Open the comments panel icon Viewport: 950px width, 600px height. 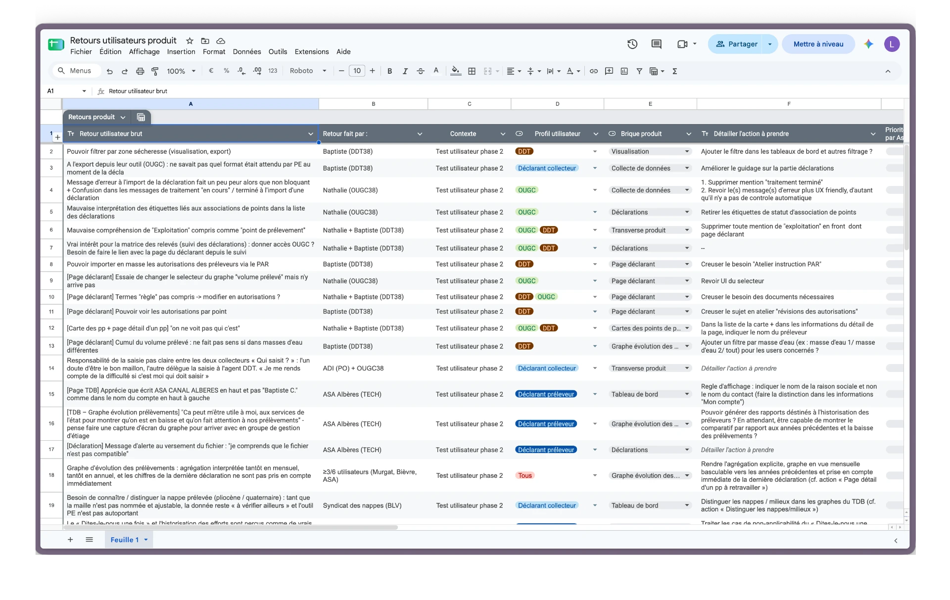(x=656, y=44)
